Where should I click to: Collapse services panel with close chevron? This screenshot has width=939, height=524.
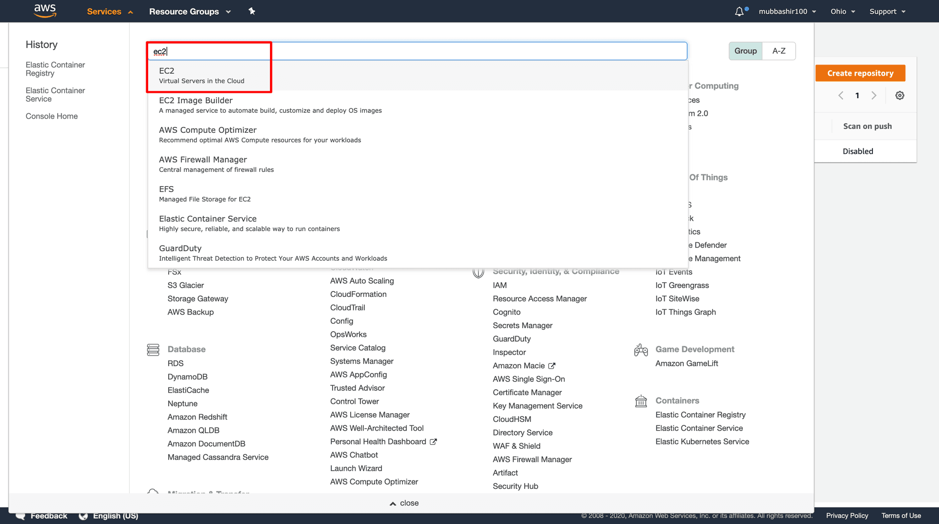click(404, 503)
